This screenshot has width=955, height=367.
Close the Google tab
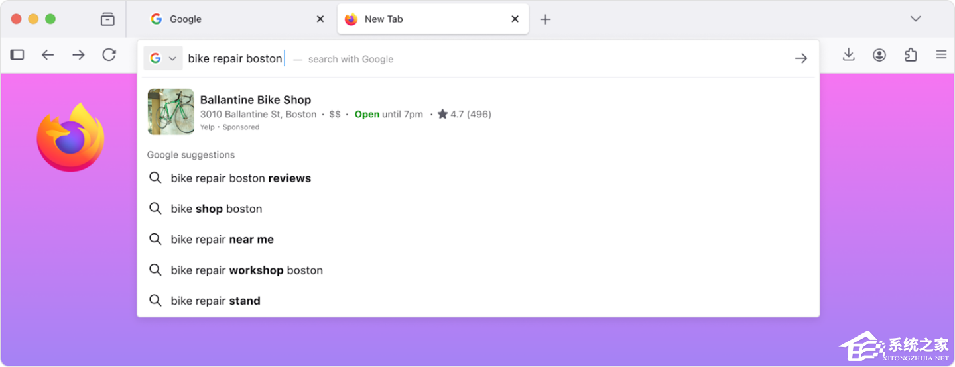pos(320,19)
